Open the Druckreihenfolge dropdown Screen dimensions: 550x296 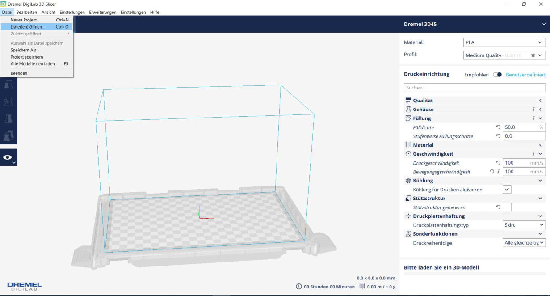524,243
